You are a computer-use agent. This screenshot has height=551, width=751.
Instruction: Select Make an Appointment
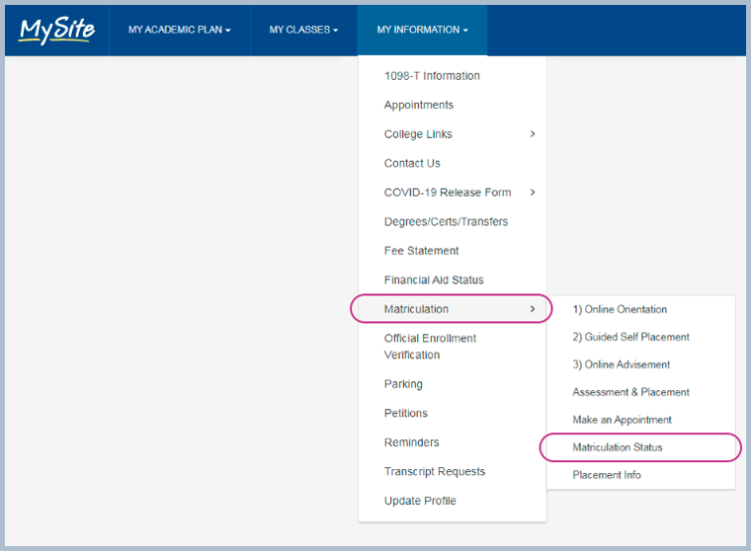click(x=622, y=420)
